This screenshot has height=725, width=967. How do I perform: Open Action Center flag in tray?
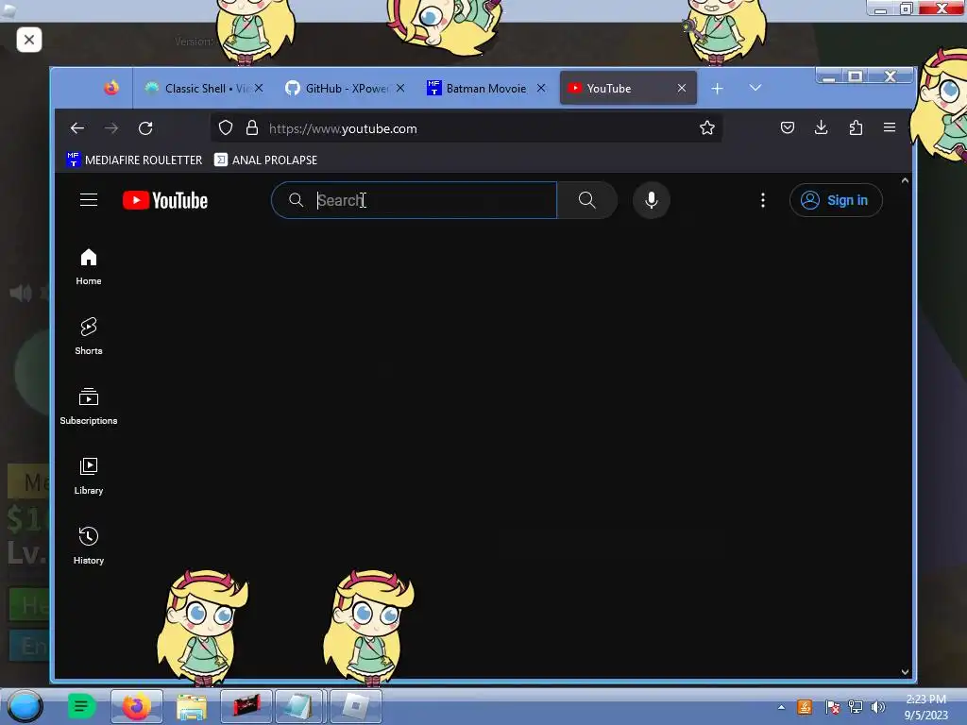point(832,707)
